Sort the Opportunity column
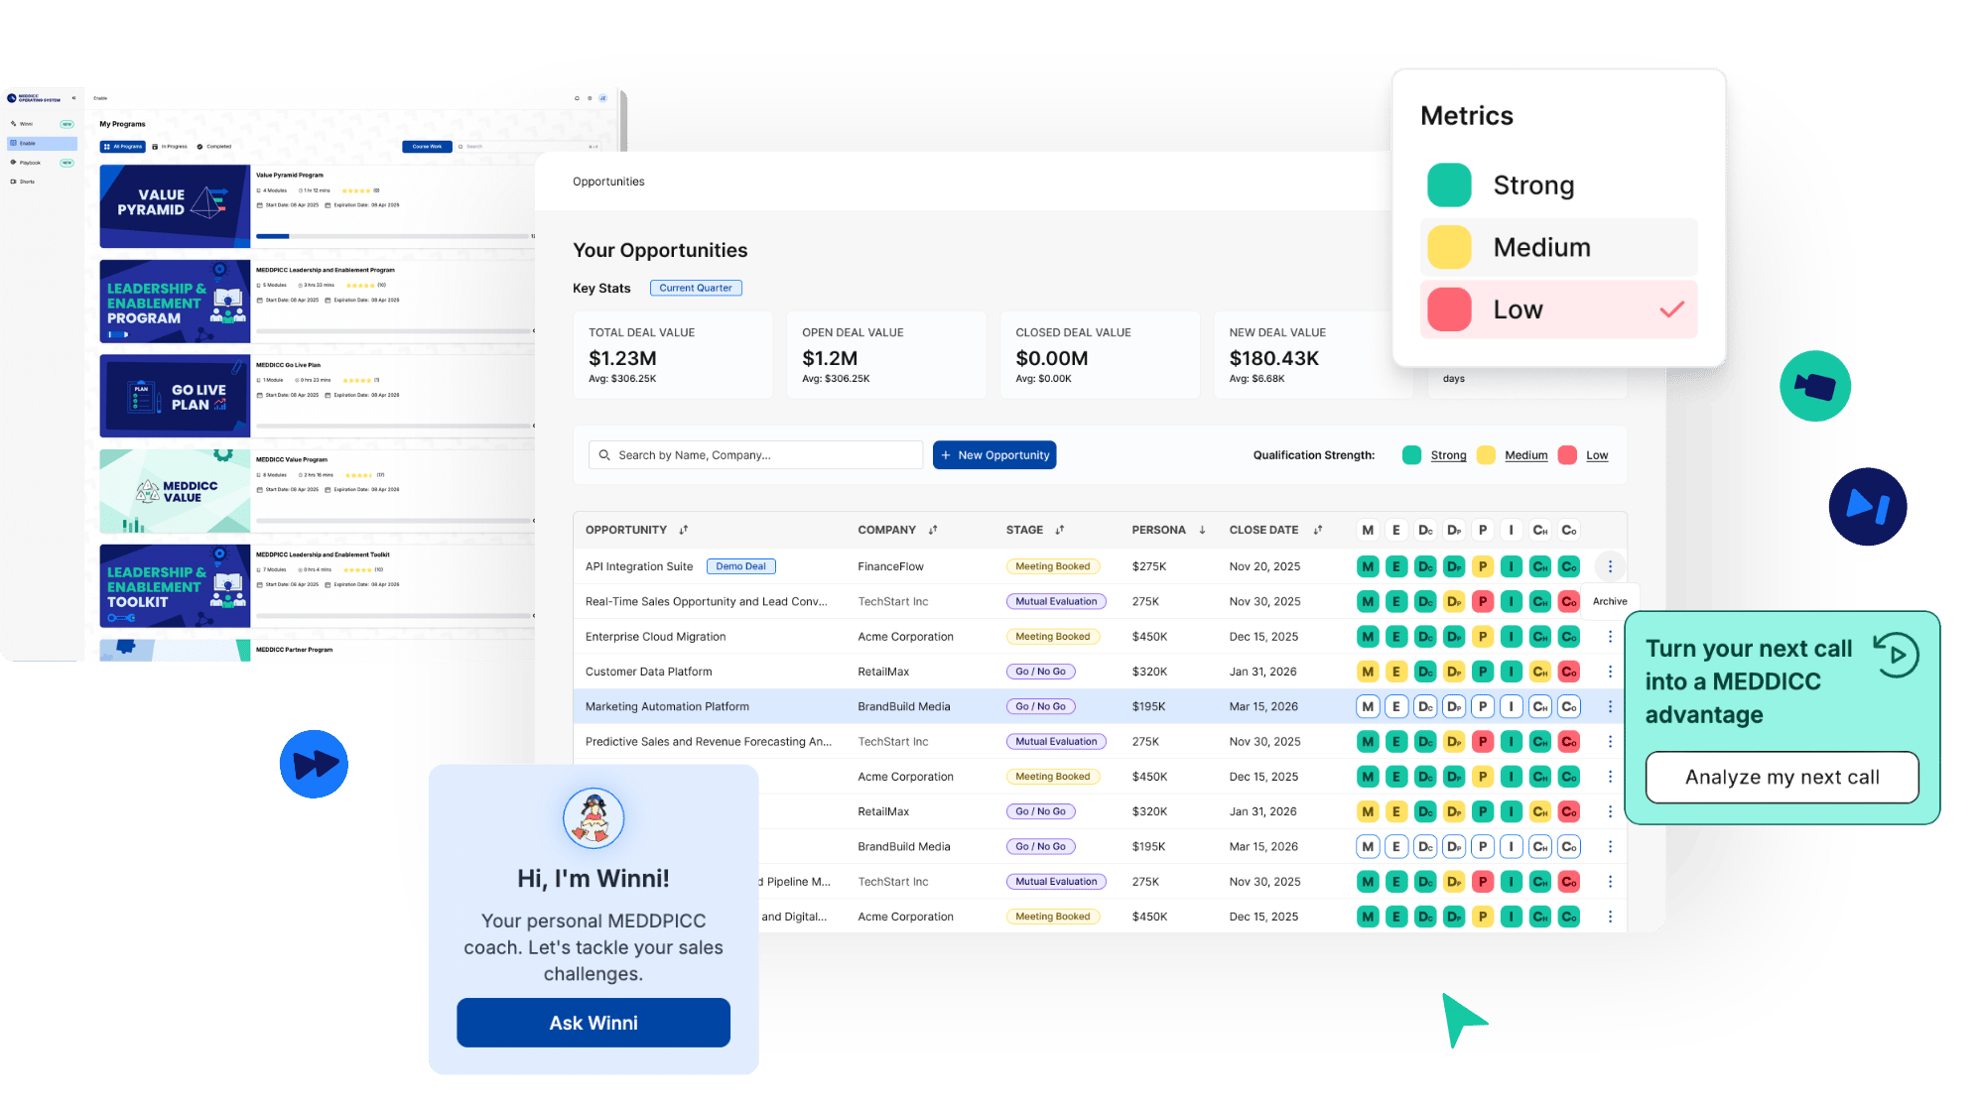 point(683,530)
